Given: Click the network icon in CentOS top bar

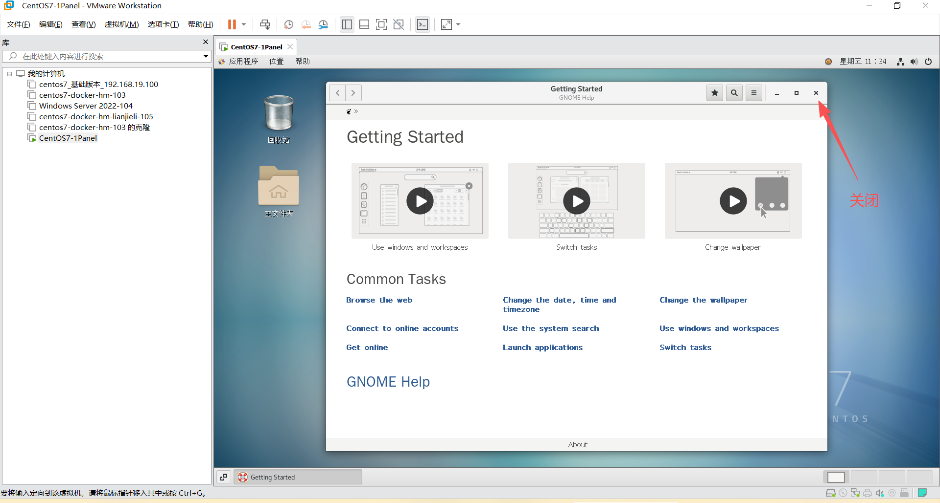Looking at the screenshot, I should point(900,62).
